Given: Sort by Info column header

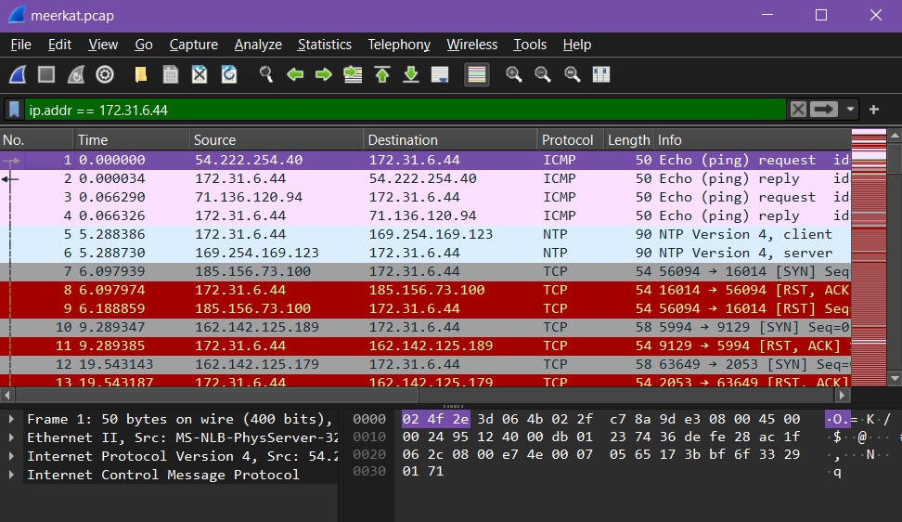Looking at the screenshot, I should [x=753, y=140].
